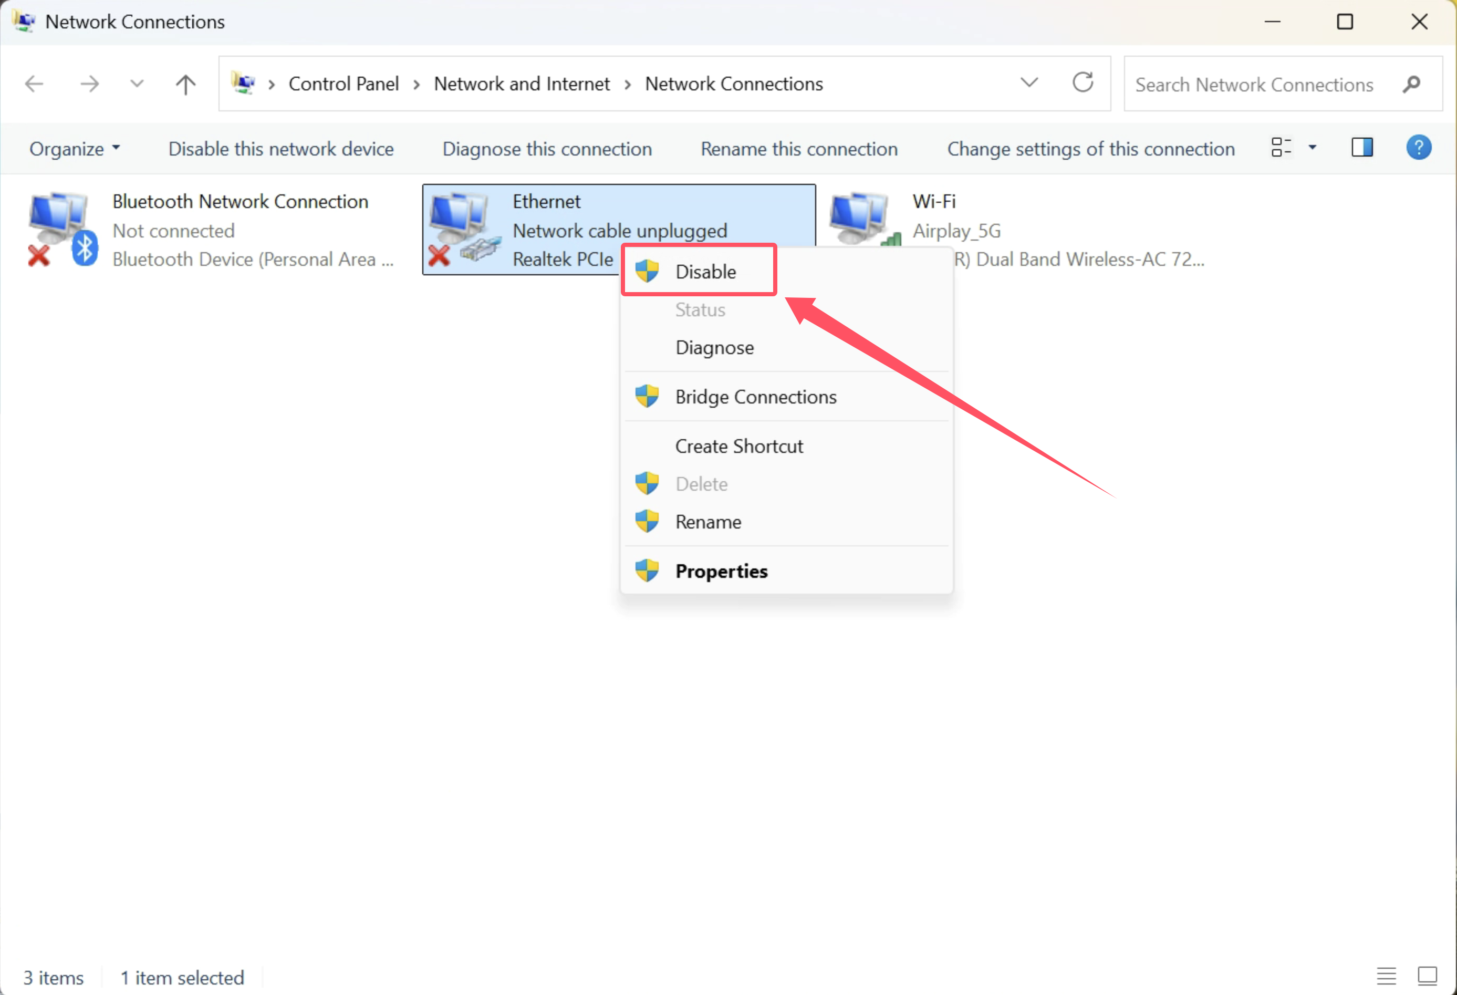Click shield icon beside Disable
Viewport: 1457px width, 995px height.
tap(647, 272)
